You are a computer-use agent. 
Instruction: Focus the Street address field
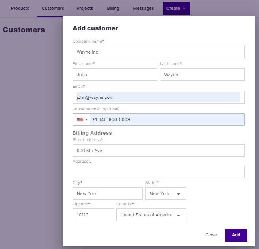(158, 151)
